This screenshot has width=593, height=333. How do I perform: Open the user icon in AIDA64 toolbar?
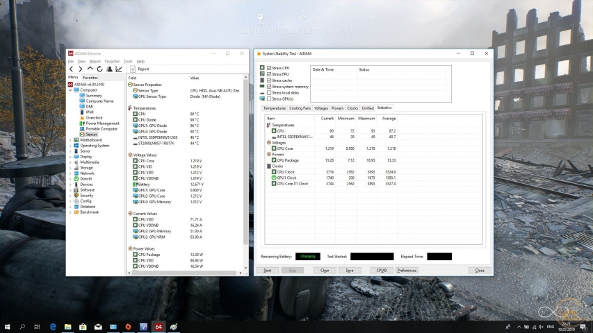tap(109, 69)
